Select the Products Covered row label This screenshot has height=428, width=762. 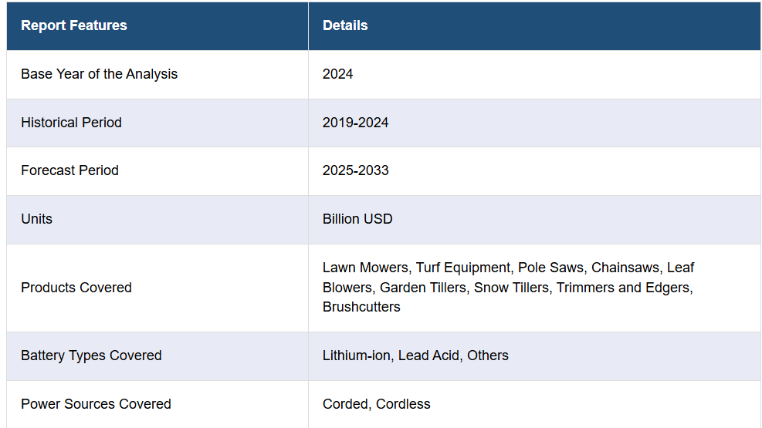point(76,288)
